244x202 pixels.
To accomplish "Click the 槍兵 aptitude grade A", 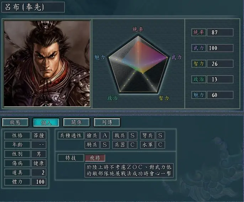I will tap(105, 135).
